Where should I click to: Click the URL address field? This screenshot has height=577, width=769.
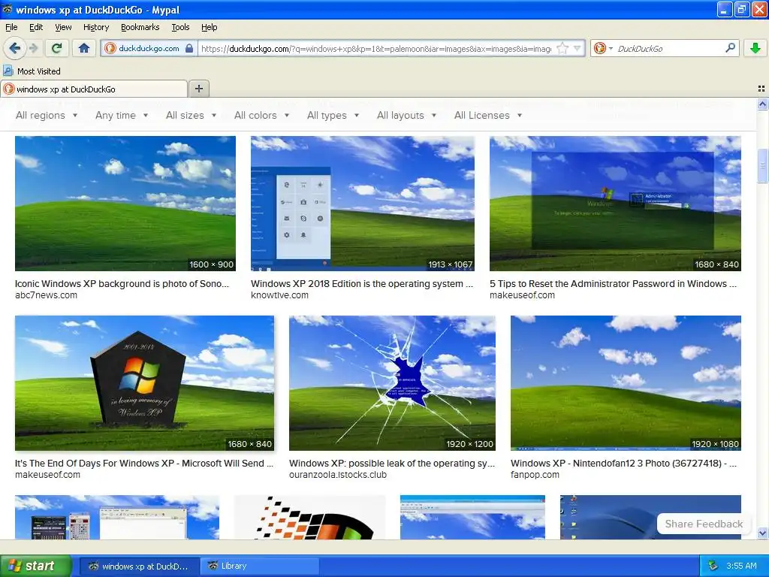tap(375, 48)
